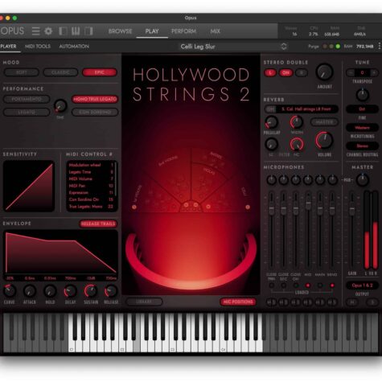Select the Classic mood
The image size is (382, 382).
pos(60,72)
